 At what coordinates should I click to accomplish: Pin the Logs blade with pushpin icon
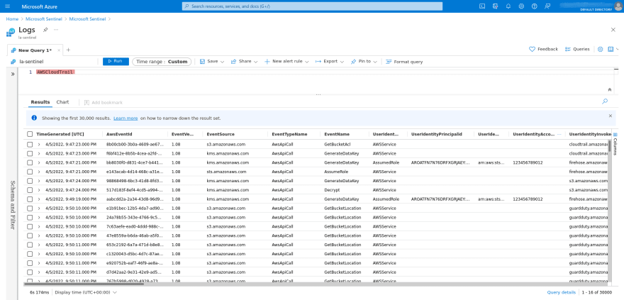pos(45,30)
